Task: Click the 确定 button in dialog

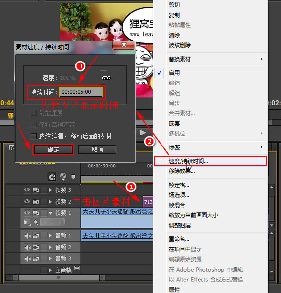Action: 53,149
